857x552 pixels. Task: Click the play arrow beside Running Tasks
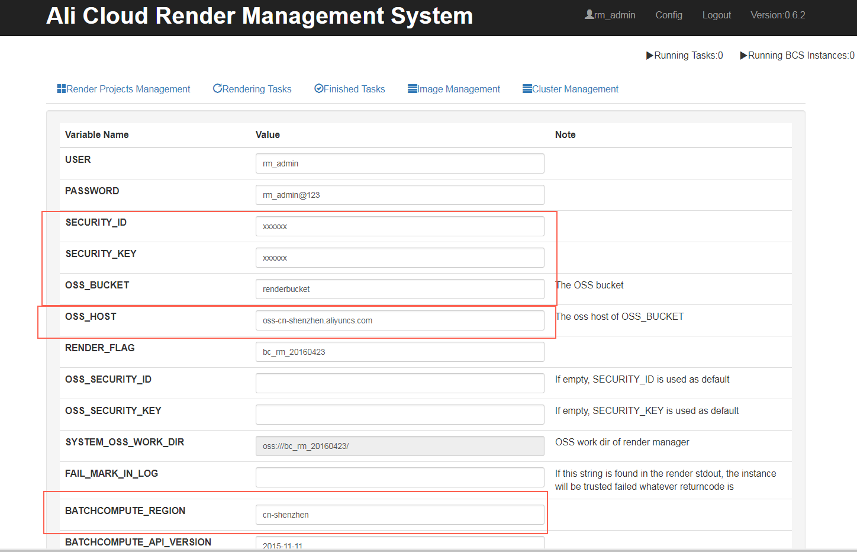[649, 56]
